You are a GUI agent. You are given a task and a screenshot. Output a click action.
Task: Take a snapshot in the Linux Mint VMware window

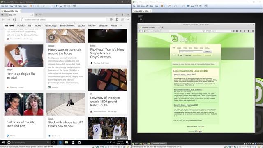tap(175, 6)
